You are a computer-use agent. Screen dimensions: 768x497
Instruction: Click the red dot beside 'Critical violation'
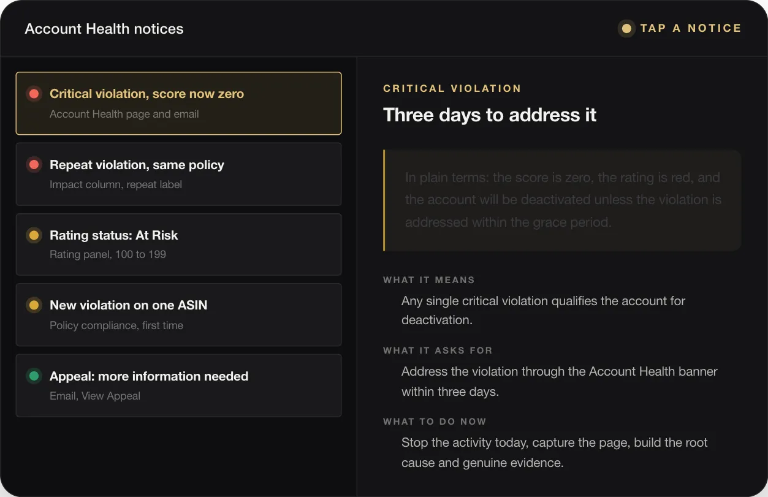tap(34, 94)
